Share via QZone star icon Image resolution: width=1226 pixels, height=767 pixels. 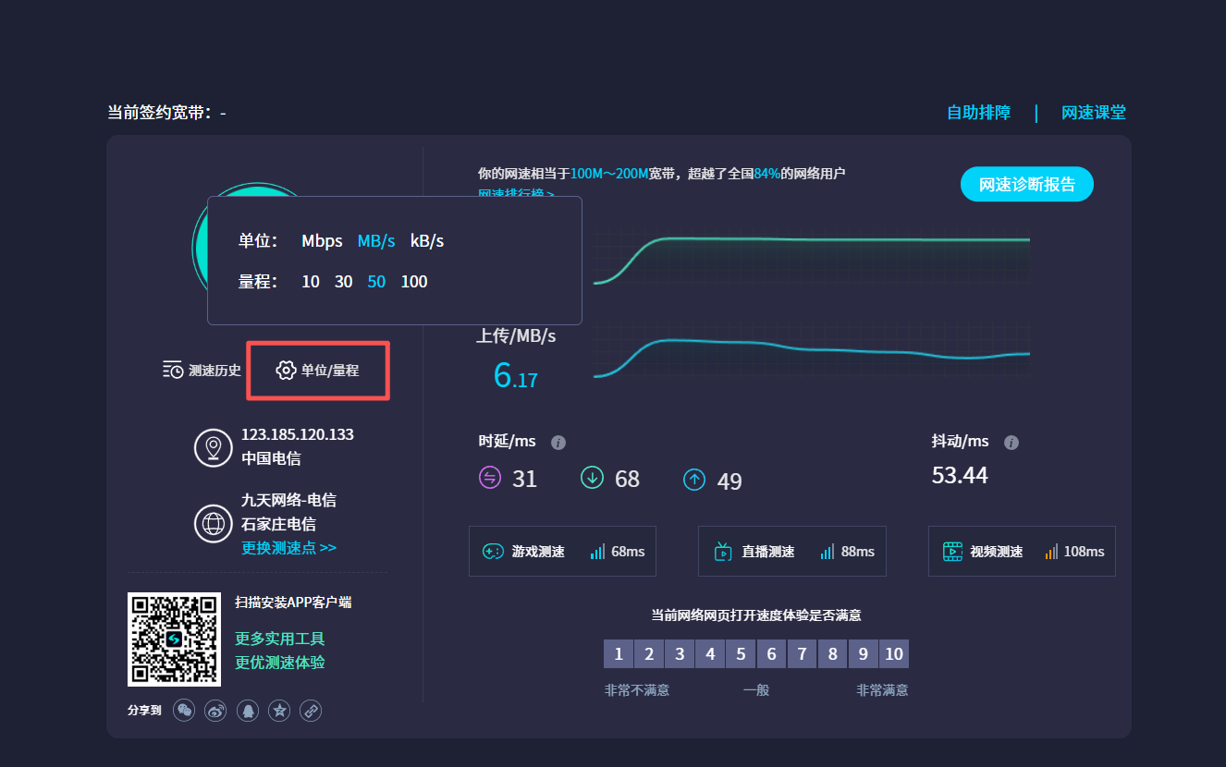tap(278, 711)
